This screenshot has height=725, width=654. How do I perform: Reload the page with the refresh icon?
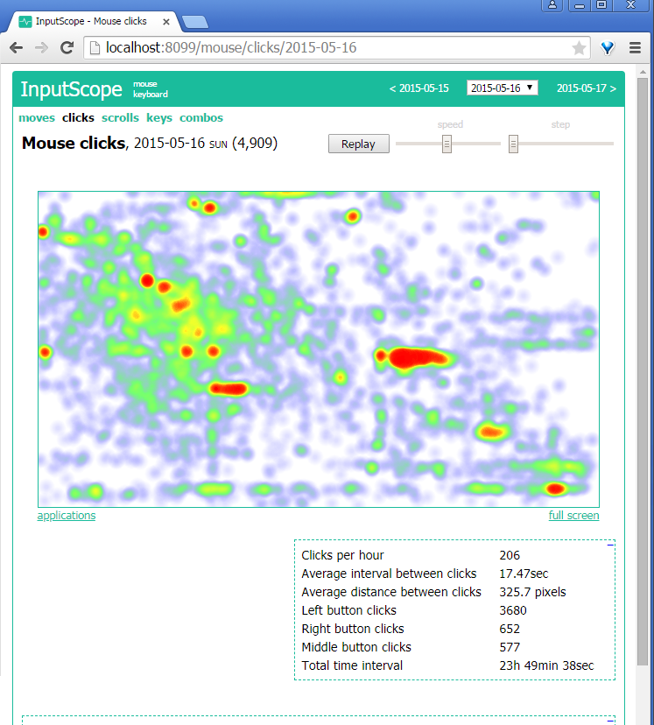(67, 48)
